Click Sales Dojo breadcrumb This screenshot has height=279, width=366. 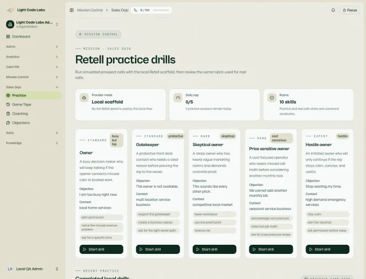(x=120, y=10)
